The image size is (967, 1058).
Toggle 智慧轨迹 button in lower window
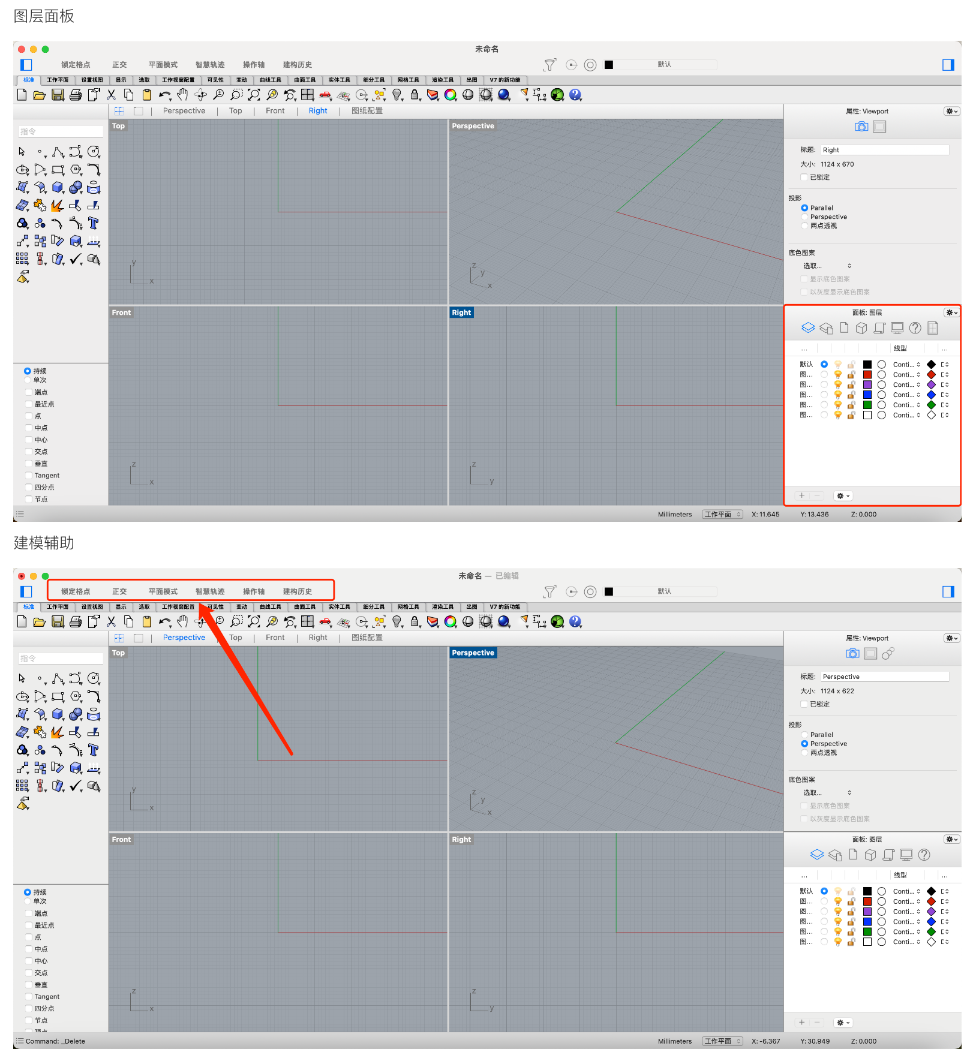(x=210, y=591)
